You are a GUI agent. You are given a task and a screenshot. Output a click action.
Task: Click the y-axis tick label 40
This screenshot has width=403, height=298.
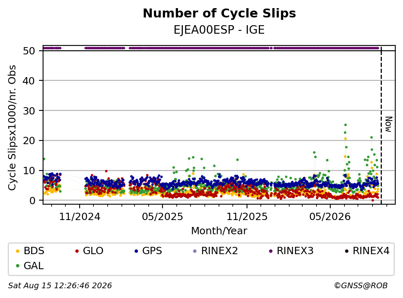(x=29, y=81)
